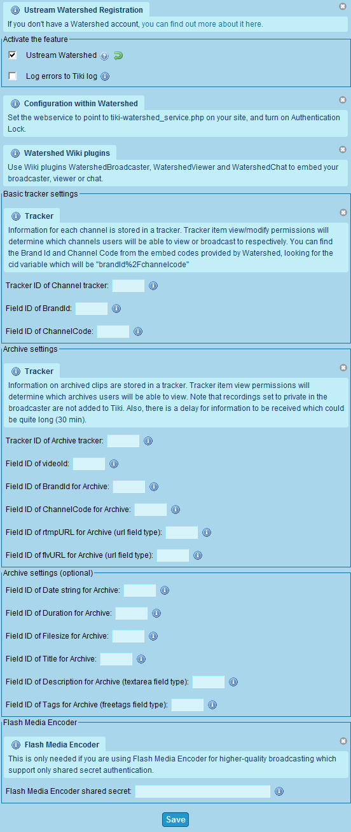
Task: Open help icon next to Ustream Watershed
Action: point(105,56)
